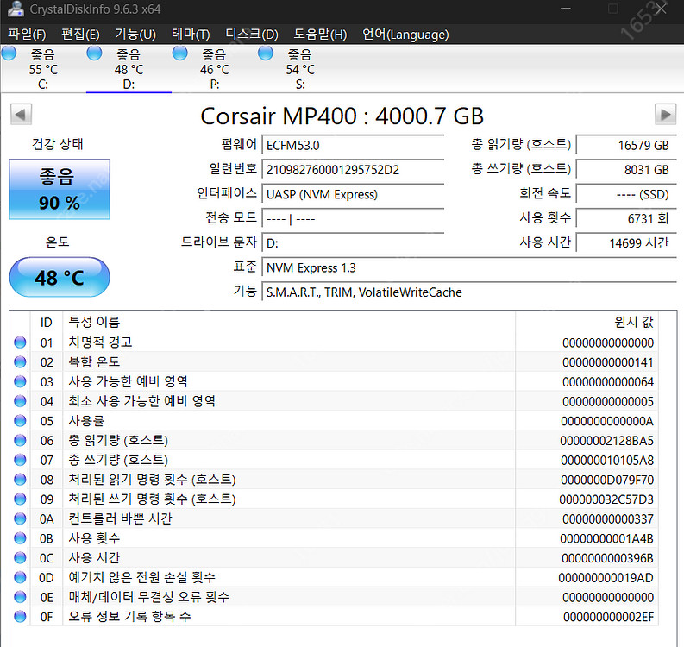Click status orb for 07 총 쓰기량 (호스트)
This screenshot has height=647, width=684.
click(x=20, y=460)
